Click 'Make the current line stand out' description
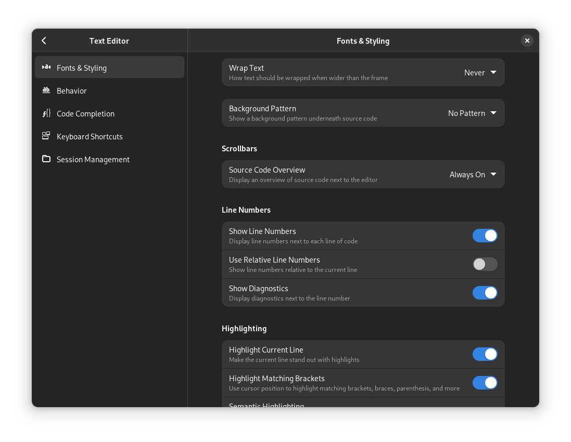 294,360
